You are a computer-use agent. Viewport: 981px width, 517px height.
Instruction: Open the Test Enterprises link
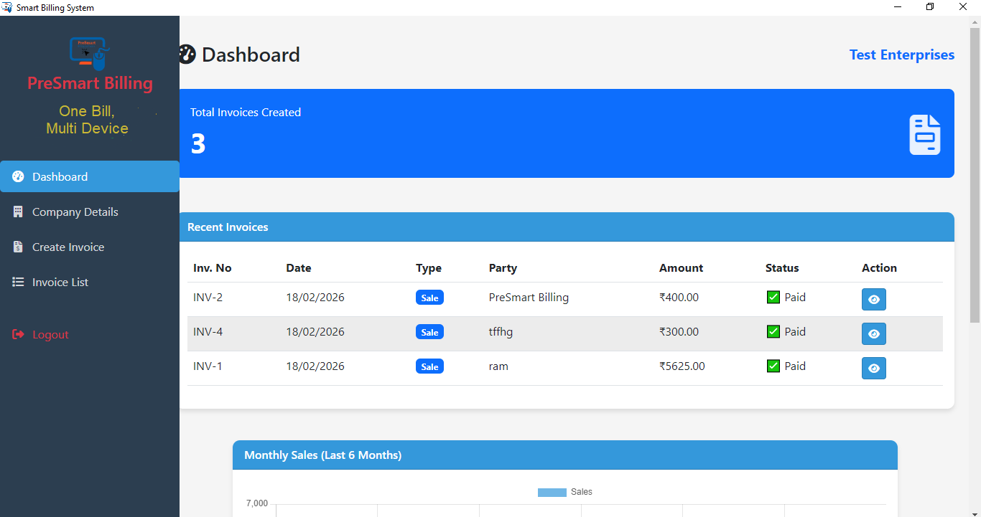pyautogui.click(x=901, y=54)
